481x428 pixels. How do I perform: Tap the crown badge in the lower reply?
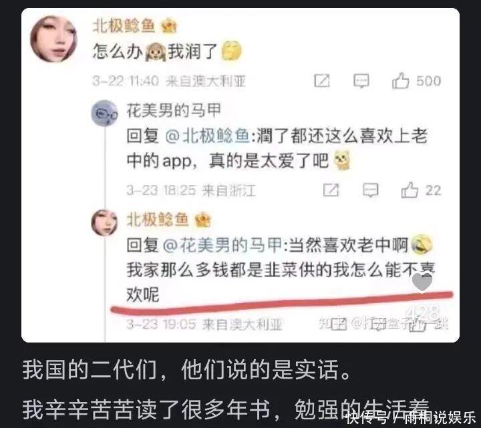point(203,220)
